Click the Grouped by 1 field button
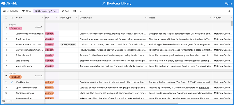The height and width of the screenshot is (105, 234). coord(46,11)
